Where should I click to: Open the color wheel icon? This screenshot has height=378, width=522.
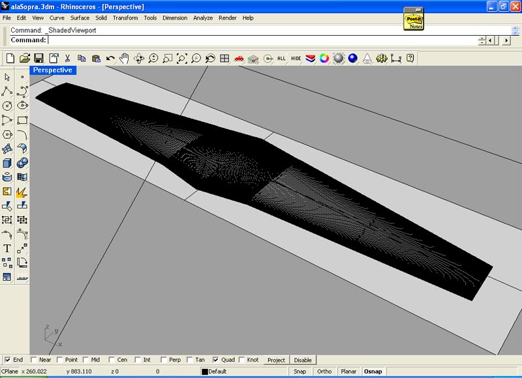[x=324, y=58]
